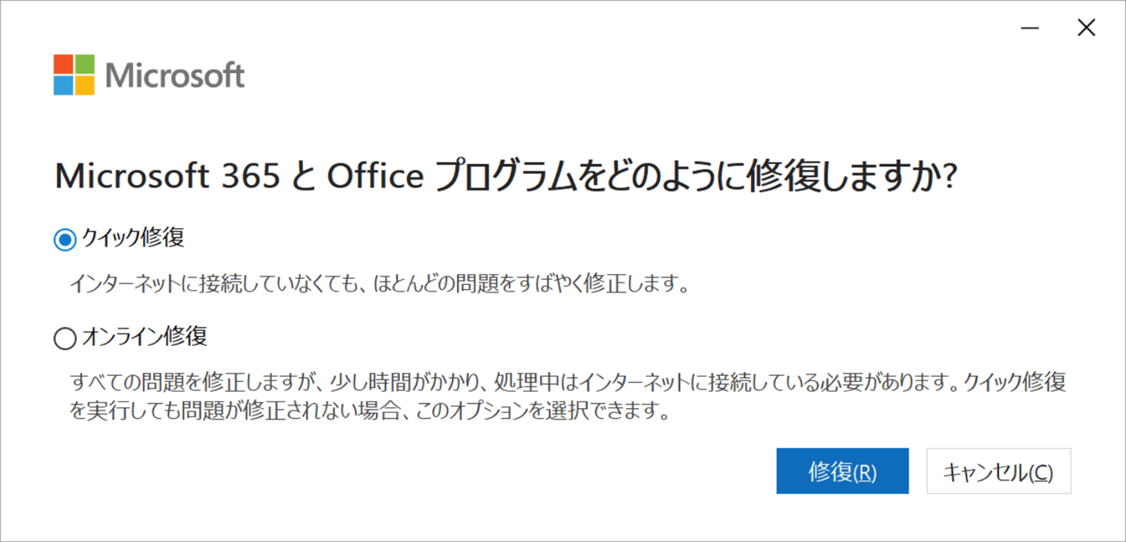Choose the オンライン修復 option label
This screenshot has width=1126, height=542.
pos(144,337)
